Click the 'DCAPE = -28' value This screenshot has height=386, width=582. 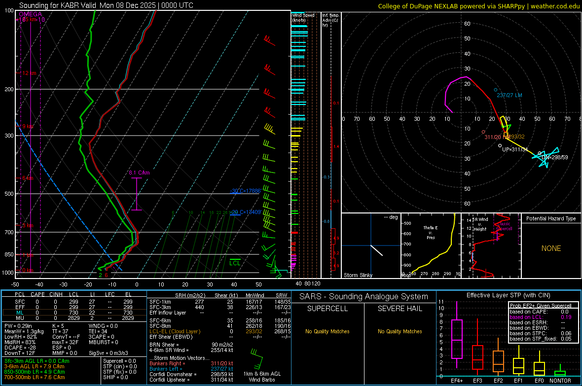(20, 348)
